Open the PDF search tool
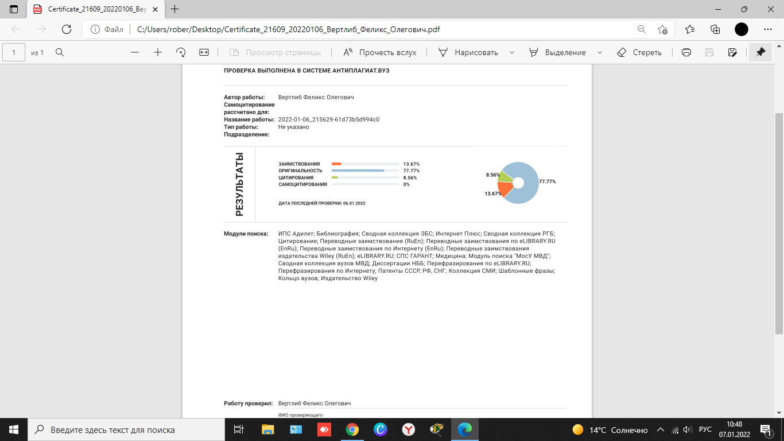Viewport: 784px width, 441px height. pos(59,52)
